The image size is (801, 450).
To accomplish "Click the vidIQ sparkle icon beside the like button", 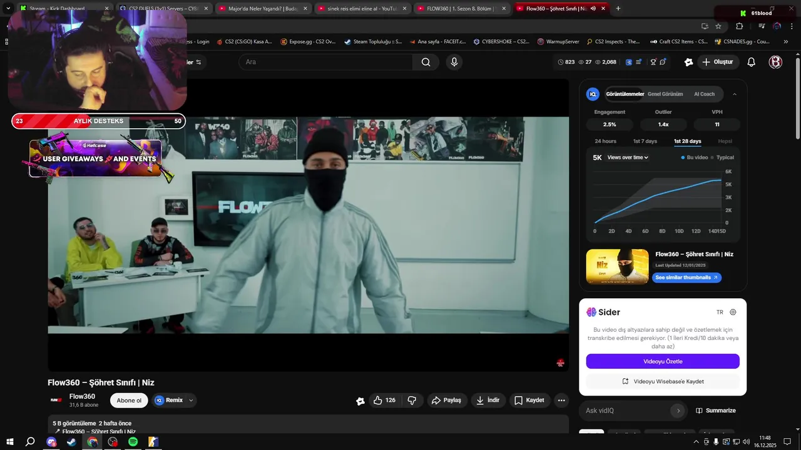I will click(x=360, y=401).
